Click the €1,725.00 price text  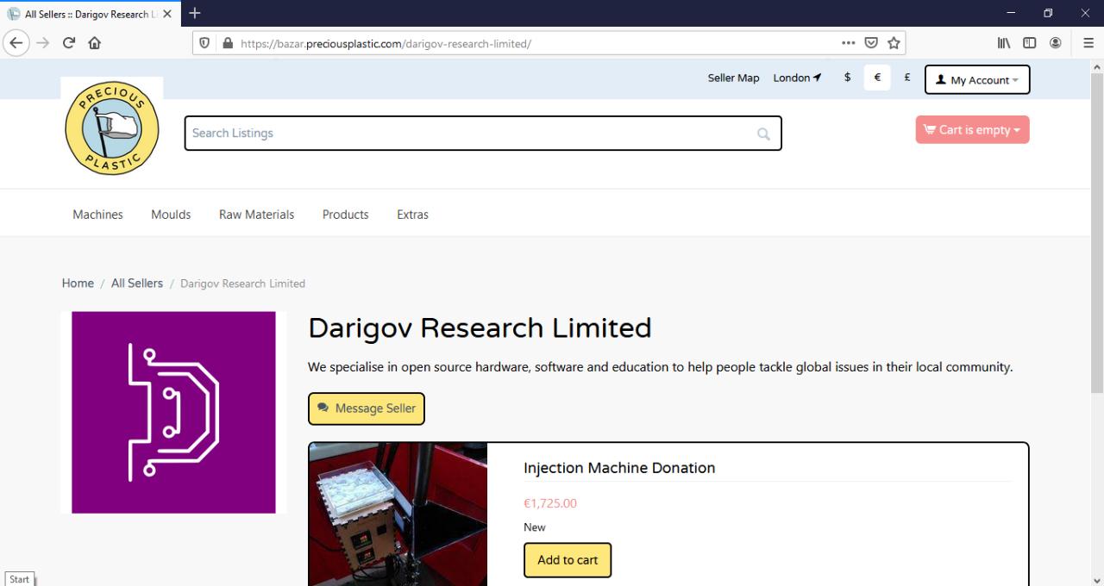pos(550,503)
